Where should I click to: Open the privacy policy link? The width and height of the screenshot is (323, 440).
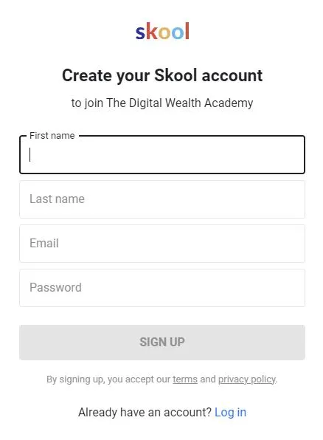[x=247, y=379]
